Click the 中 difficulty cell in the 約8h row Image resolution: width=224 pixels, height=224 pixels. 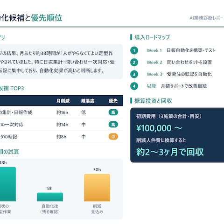pos(84,137)
